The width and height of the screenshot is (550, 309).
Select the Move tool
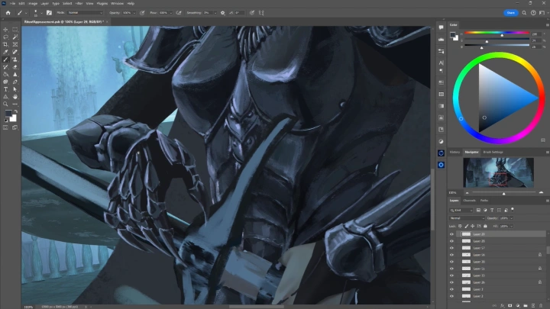[5, 30]
